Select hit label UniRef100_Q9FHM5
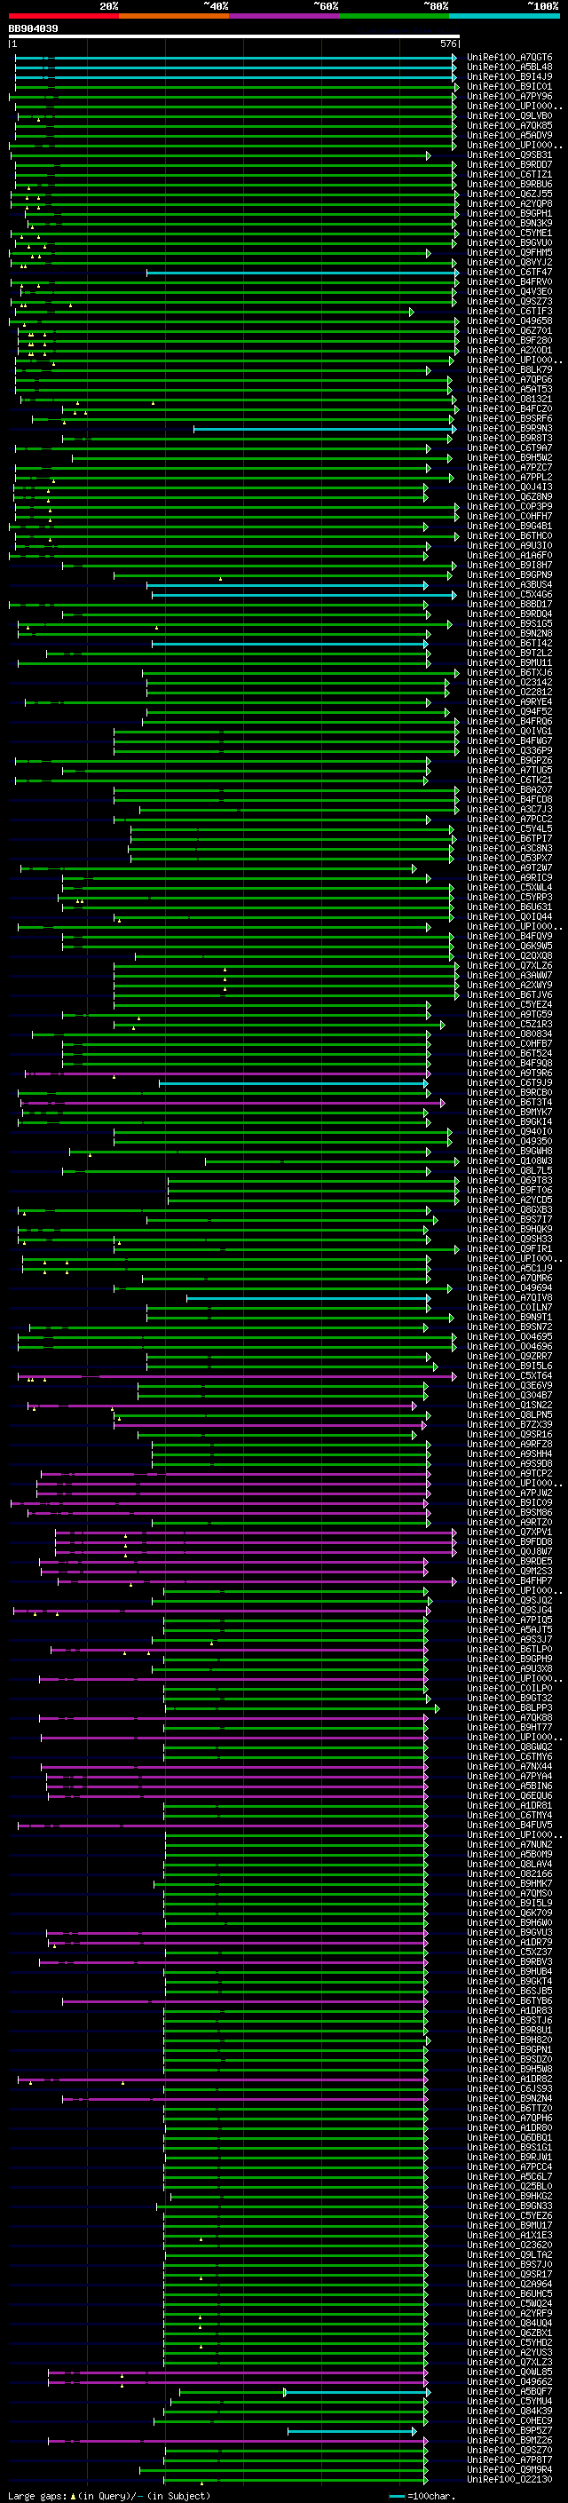Viewport: 568px width, 2503px height. 509,253
